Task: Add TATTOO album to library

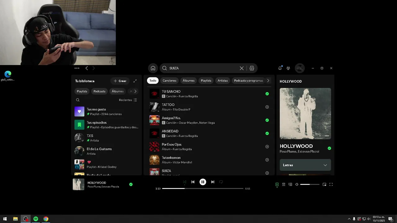Action: tap(267, 107)
